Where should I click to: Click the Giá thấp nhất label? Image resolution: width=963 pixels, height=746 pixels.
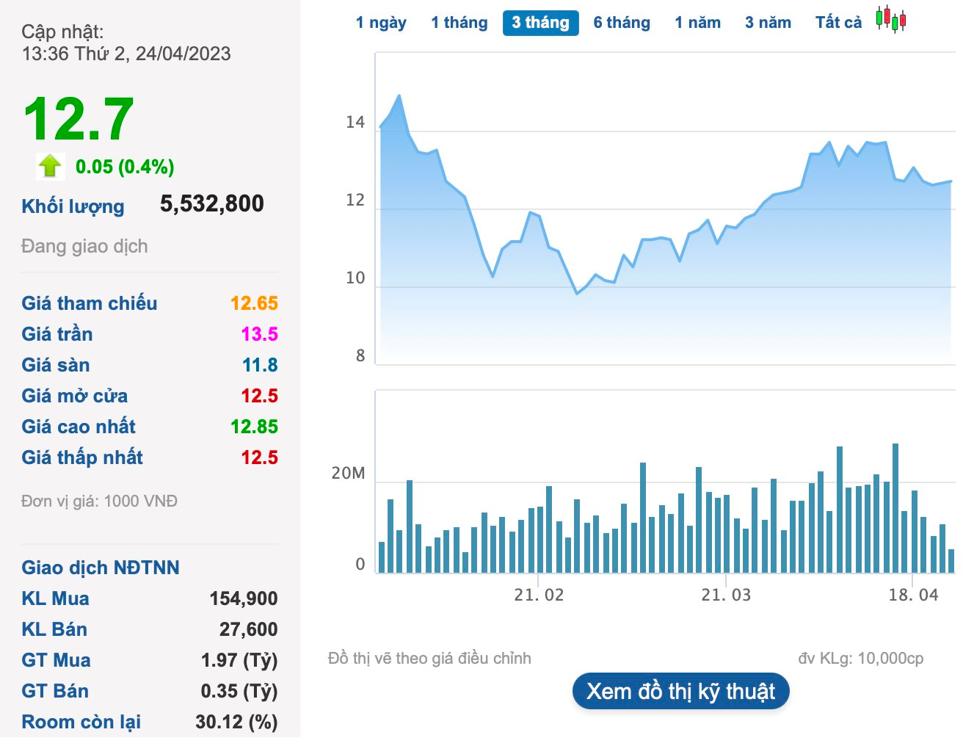81,457
